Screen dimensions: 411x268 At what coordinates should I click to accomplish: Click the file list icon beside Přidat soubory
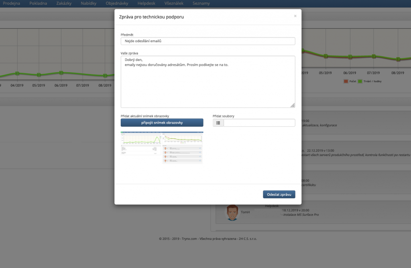point(218,123)
